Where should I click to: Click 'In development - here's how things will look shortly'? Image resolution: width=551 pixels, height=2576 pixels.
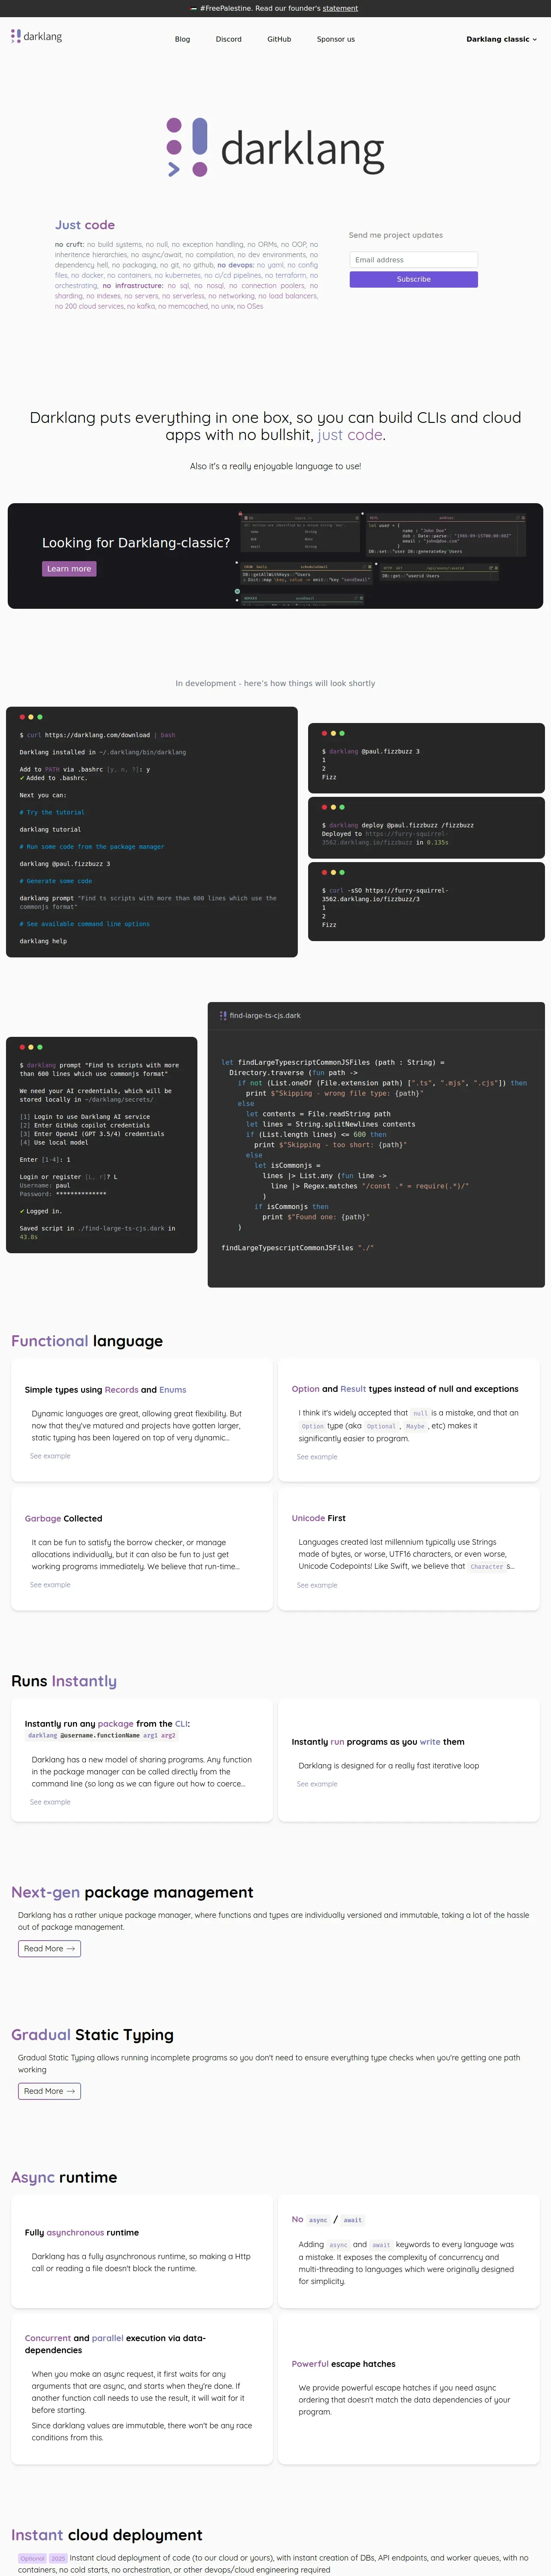pyautogui.click(x=275, y=683)
